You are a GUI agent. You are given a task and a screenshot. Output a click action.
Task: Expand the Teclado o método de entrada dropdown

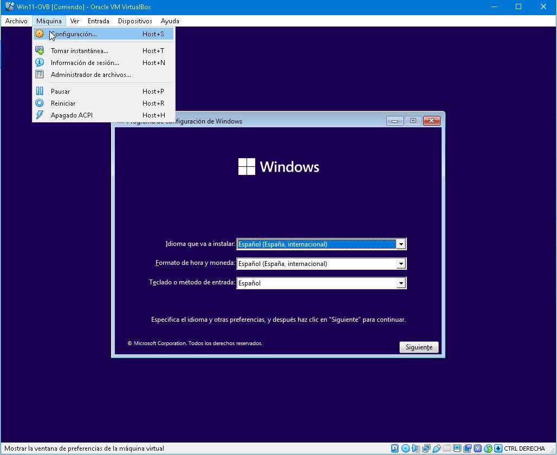click(401, 283)
